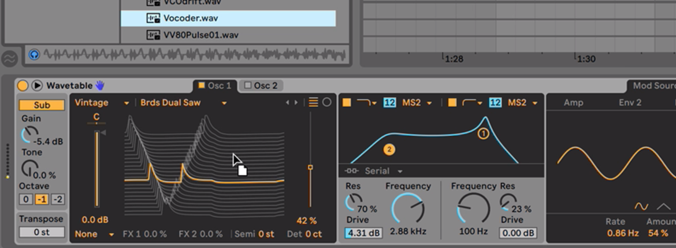Click the wavetable position slider handle
The image size is (676, 248).
coord(310,167)
